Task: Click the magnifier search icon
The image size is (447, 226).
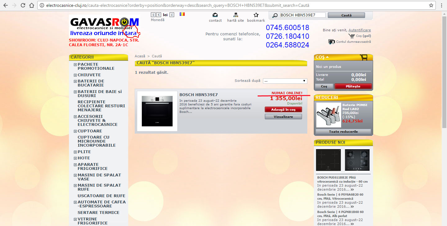Action: pyautogui.click(x=275, y=16)
